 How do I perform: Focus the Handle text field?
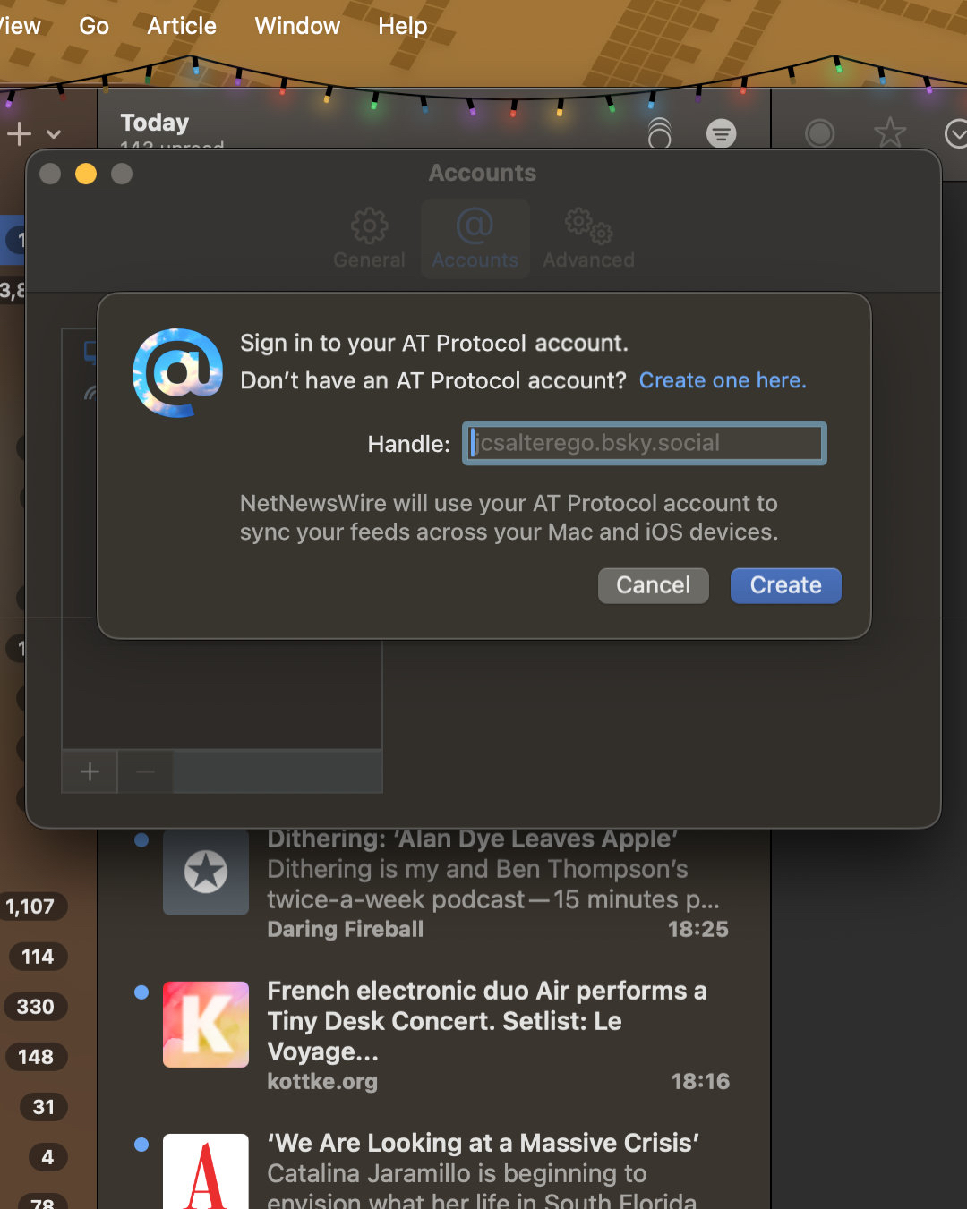click(x=644, y=443)
